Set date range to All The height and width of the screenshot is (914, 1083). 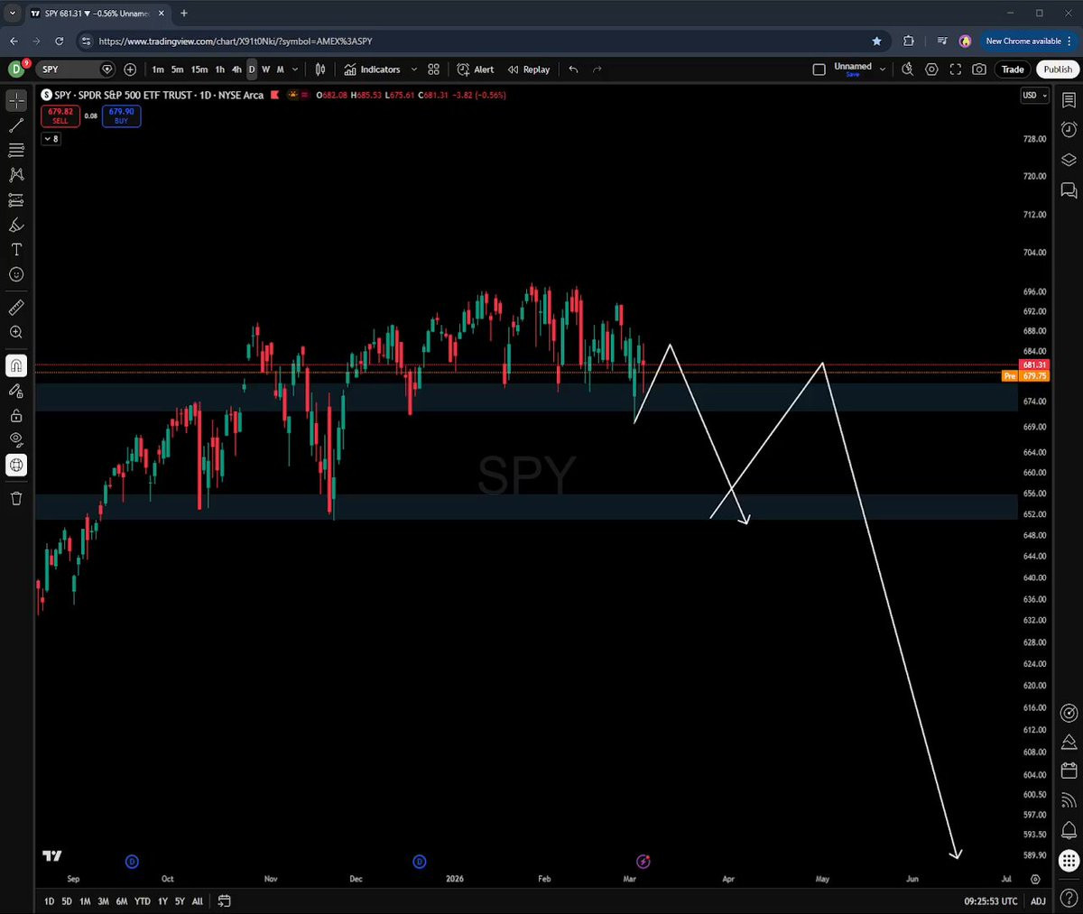[198, 901]
